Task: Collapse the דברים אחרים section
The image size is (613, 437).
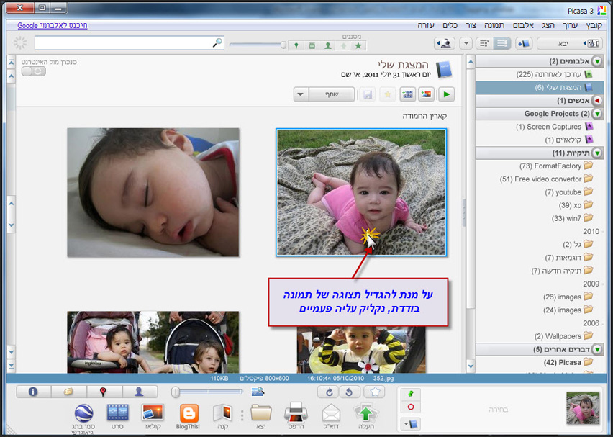Action: coord(597,349)
